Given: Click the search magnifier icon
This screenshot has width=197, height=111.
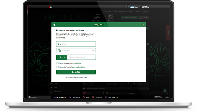Looking at the screenshot, I should tap(30, 97).
